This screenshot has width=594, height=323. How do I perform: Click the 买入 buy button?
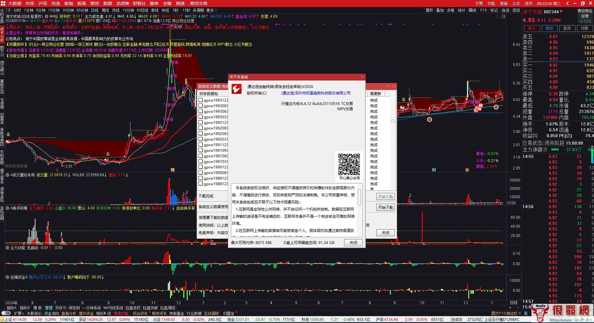pos(531,28)
